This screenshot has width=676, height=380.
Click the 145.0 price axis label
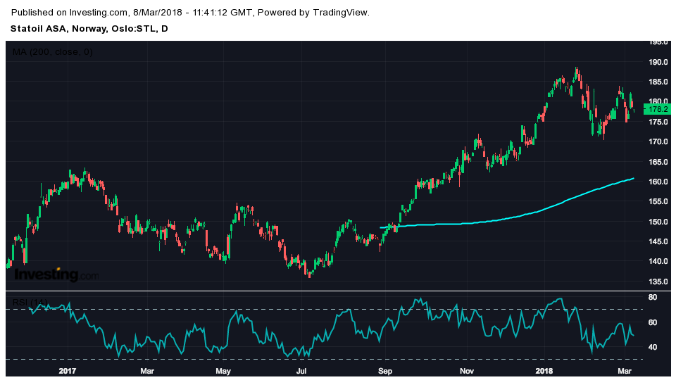point(658,241)
